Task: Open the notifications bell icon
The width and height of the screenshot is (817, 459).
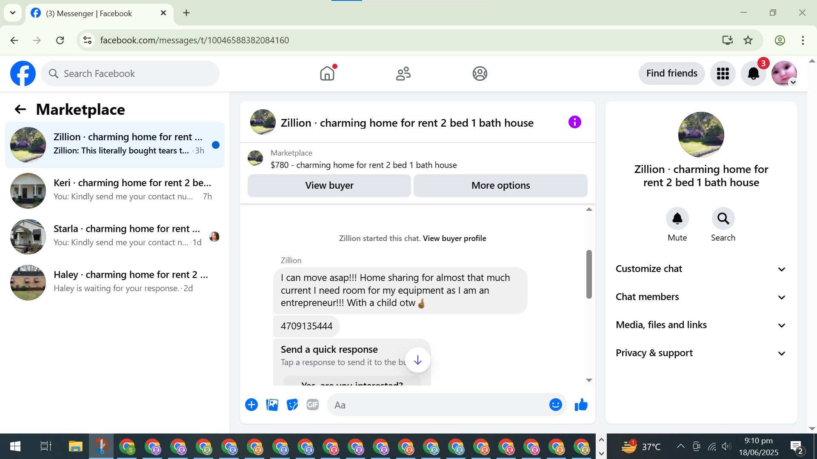Action: point(754,74)
